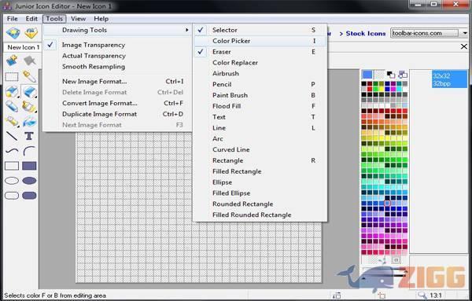Choose Curved Line from the submenu
This screenshot has height=301, width=472.
click(x=260, y=149)
